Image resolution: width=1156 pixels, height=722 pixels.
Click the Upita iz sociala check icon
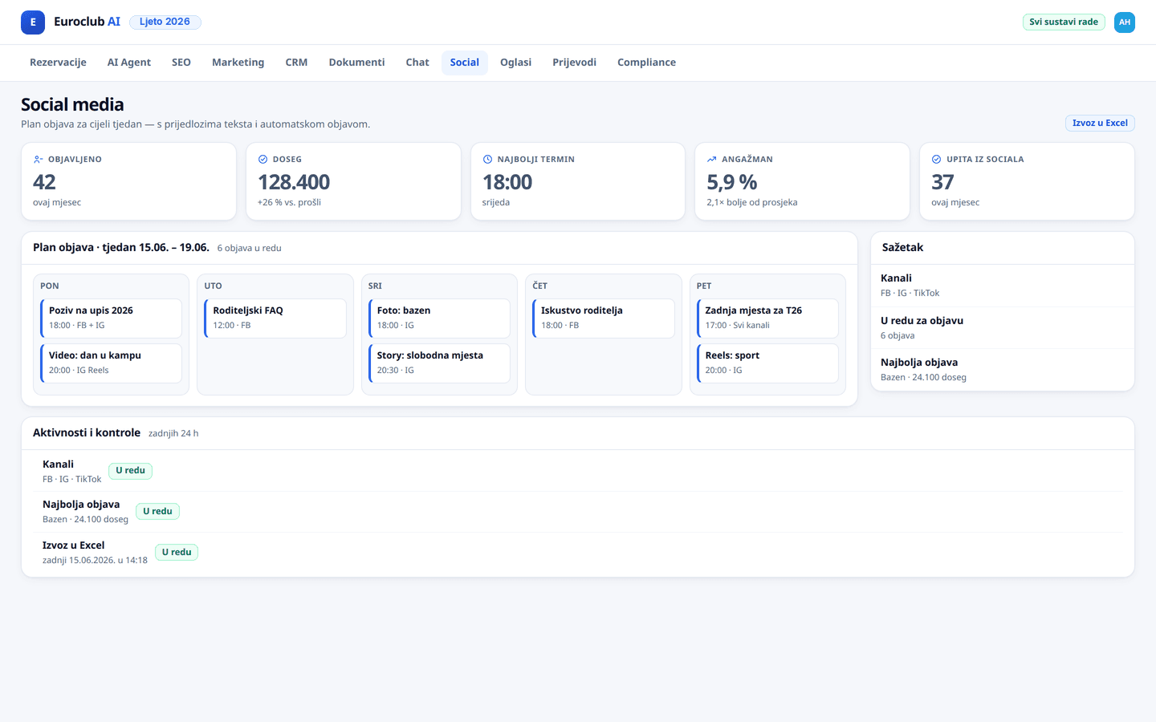(936, 160)
